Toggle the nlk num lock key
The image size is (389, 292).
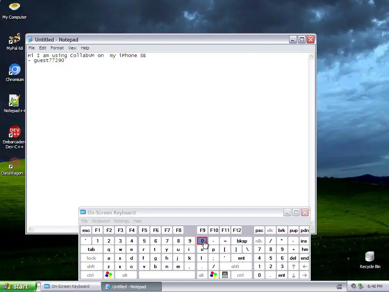(x=259, y=241)
